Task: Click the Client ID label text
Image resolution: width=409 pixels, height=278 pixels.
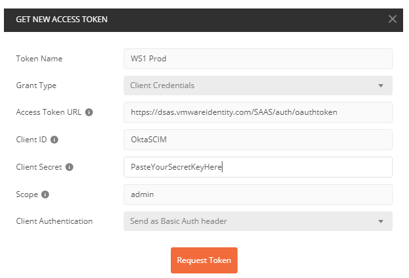Action: [x=31, y=140]
